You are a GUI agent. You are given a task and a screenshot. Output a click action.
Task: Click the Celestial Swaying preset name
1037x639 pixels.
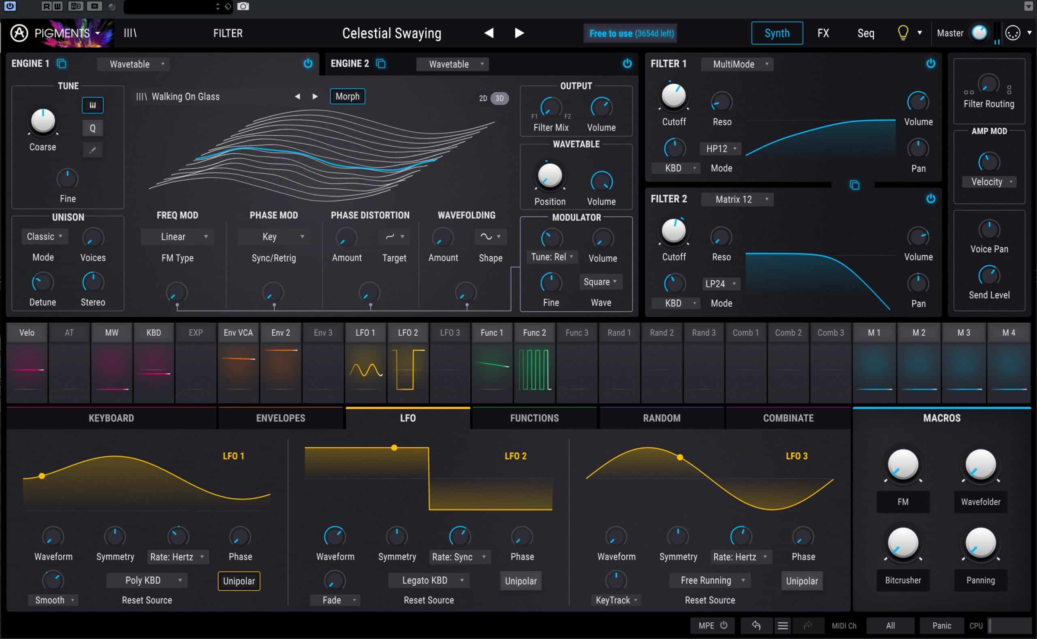click(x=392, y=33)
